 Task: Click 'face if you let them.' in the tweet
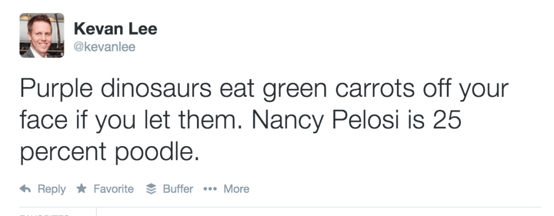click(131, 121)
